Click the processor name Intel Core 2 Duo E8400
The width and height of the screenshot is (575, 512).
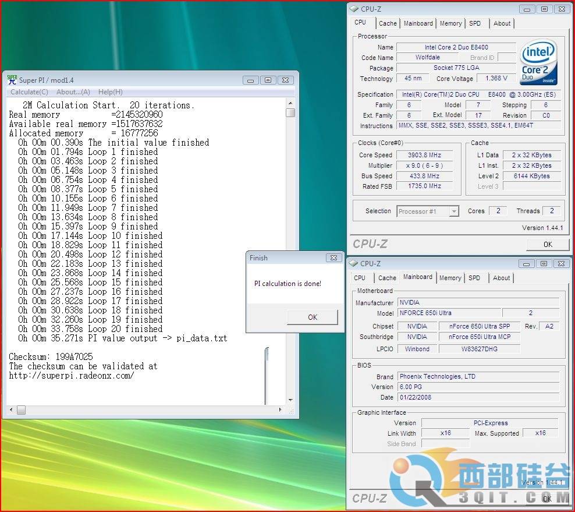pos(456,47)
